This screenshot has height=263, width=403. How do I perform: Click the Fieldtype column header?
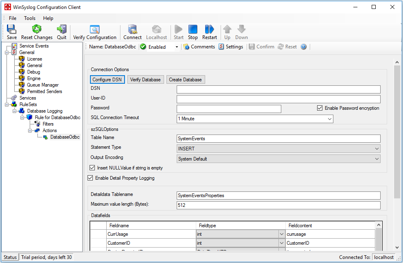pyautogui.click(x=241, y=226)
